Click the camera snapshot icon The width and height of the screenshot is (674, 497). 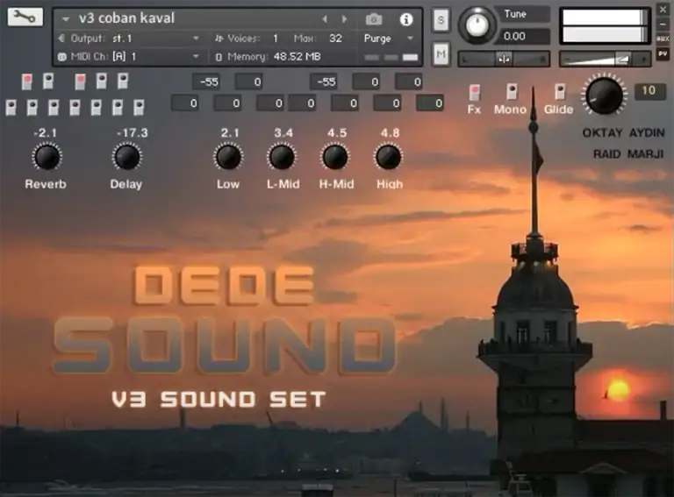tap(374, 19)
